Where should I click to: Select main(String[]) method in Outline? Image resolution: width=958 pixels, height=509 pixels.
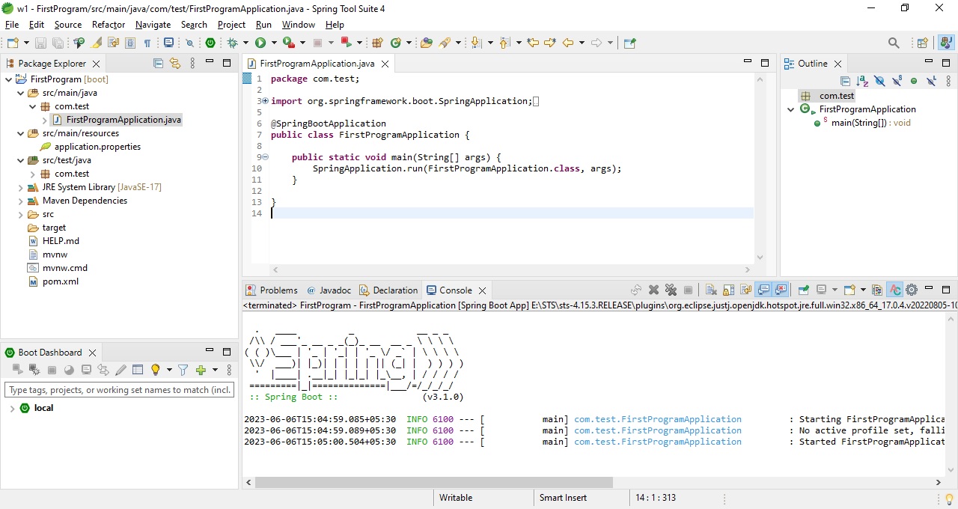point(858,123)
